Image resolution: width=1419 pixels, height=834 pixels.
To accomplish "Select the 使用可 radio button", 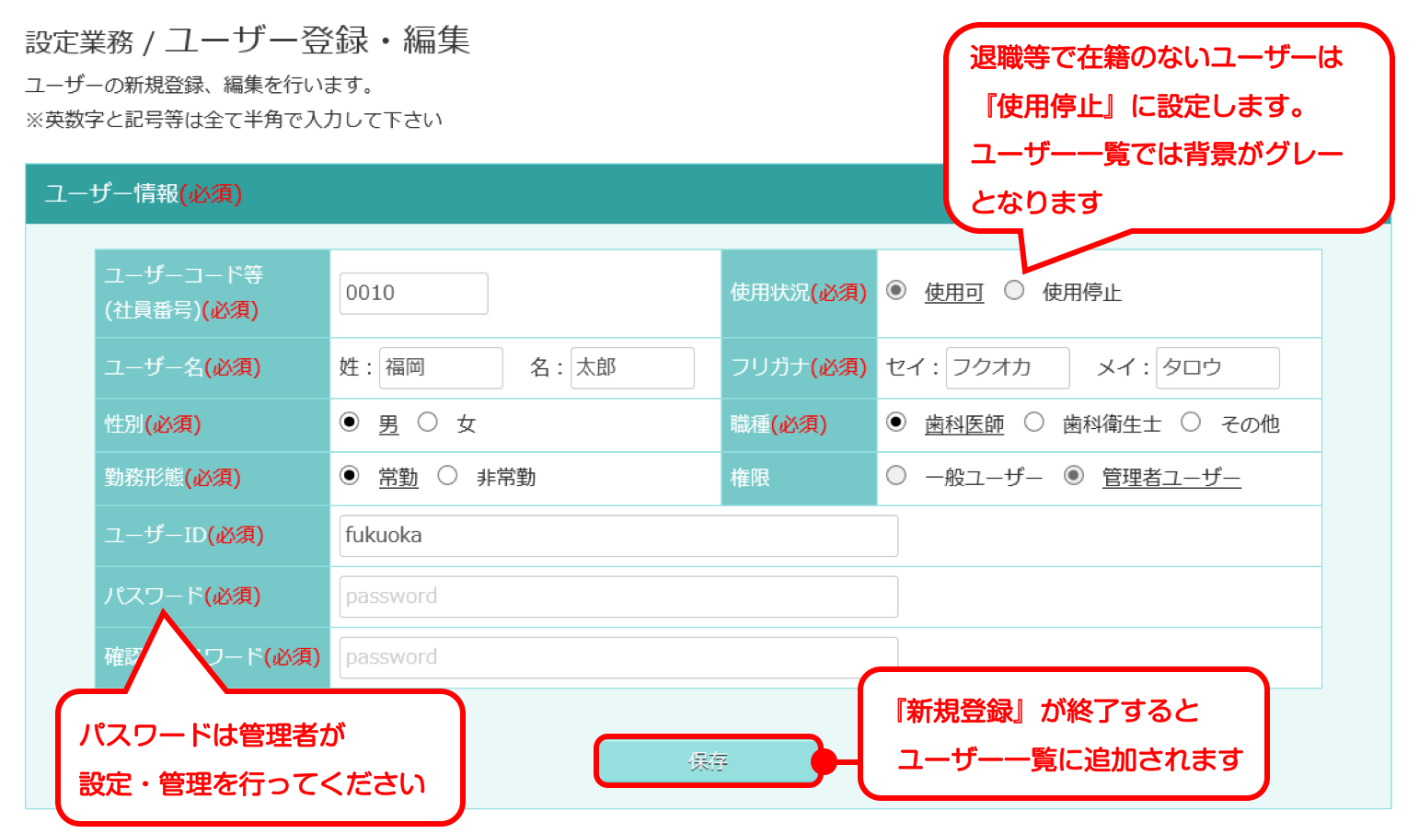I will coord(896,291).
